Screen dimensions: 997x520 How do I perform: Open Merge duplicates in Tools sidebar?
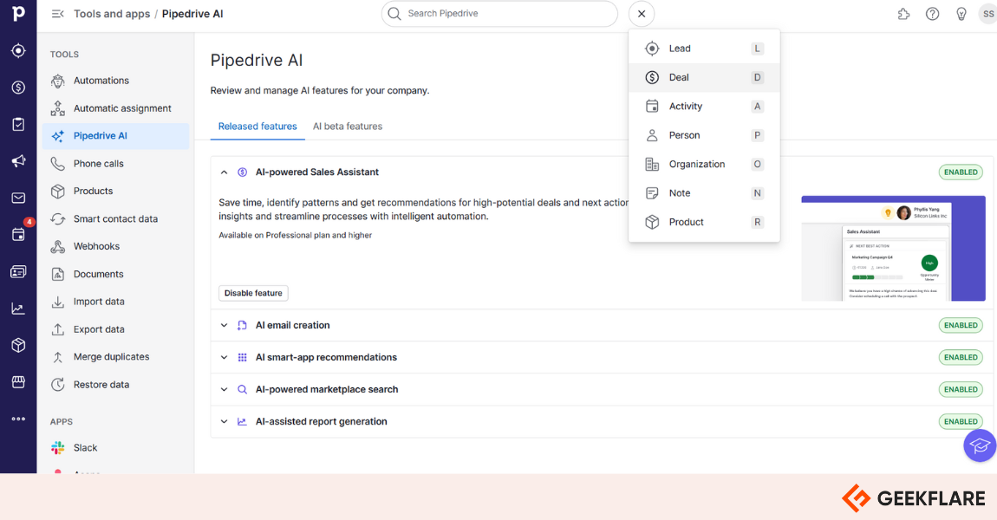[x=115, y=356]
